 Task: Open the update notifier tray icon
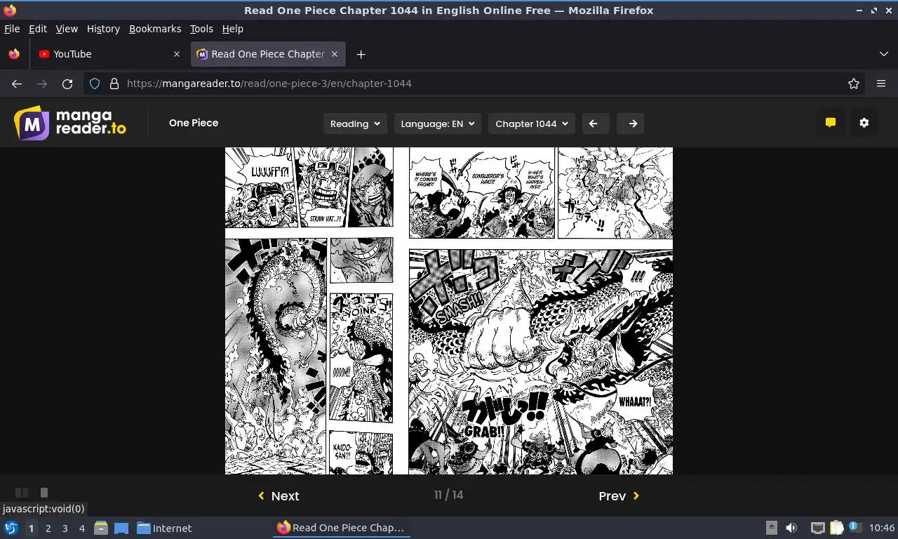[x=855, y=527]
